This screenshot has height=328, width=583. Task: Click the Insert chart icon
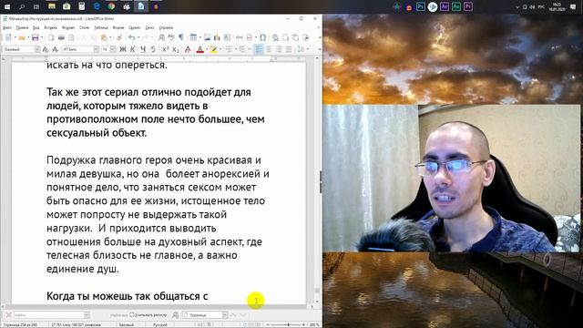(x=217, y=37)
